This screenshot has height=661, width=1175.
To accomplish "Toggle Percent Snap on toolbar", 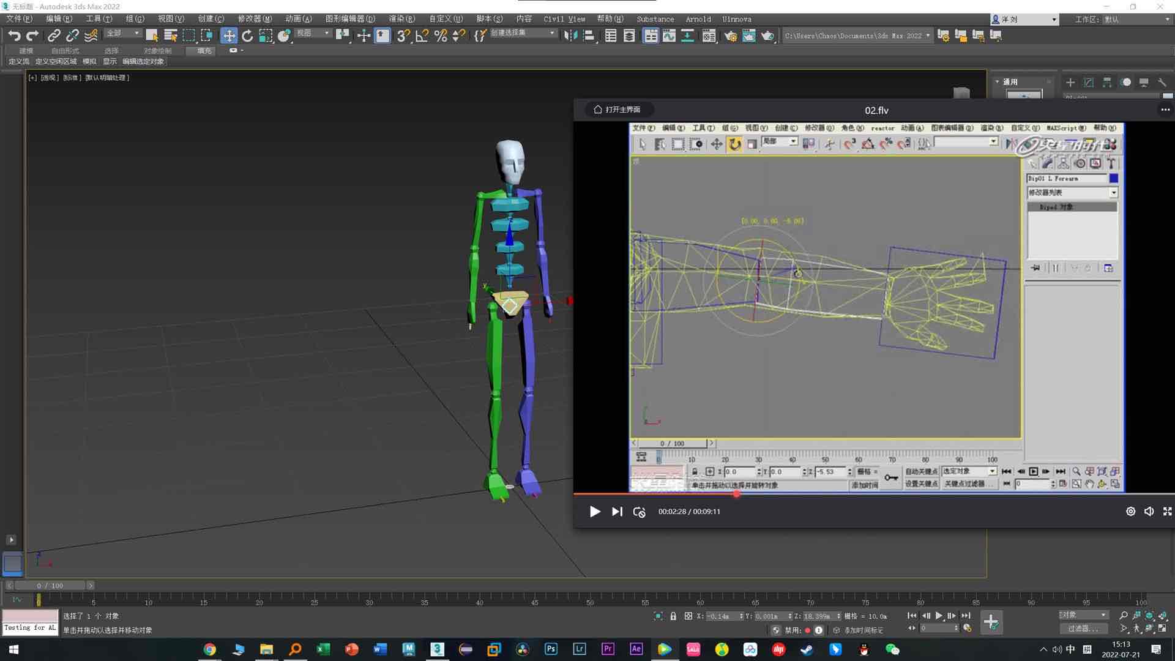I will 440,35.
